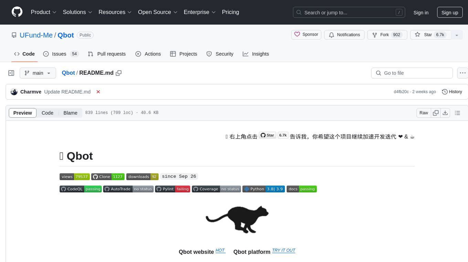The image size is (468, 262).
Task: Open the Pricing page
Action: point(231,12)
